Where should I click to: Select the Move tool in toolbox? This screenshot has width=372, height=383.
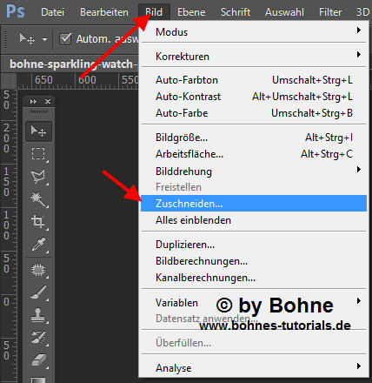click(x=38, y=131)
